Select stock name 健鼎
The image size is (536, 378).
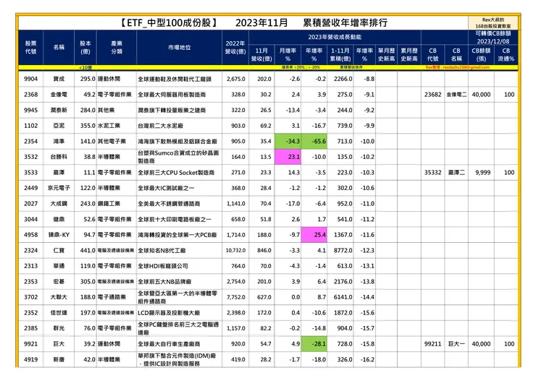pos(59,220)
